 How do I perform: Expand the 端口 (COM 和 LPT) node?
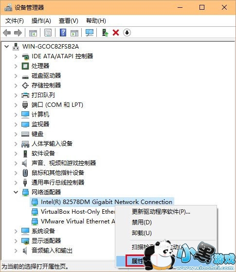pos(16,105)
